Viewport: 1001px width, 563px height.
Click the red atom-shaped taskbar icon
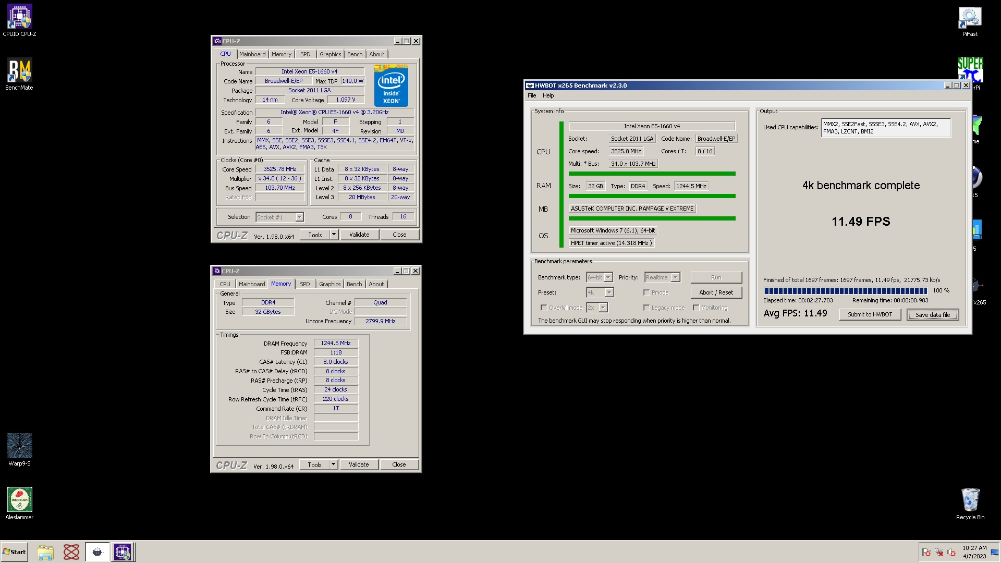point(71,552)
